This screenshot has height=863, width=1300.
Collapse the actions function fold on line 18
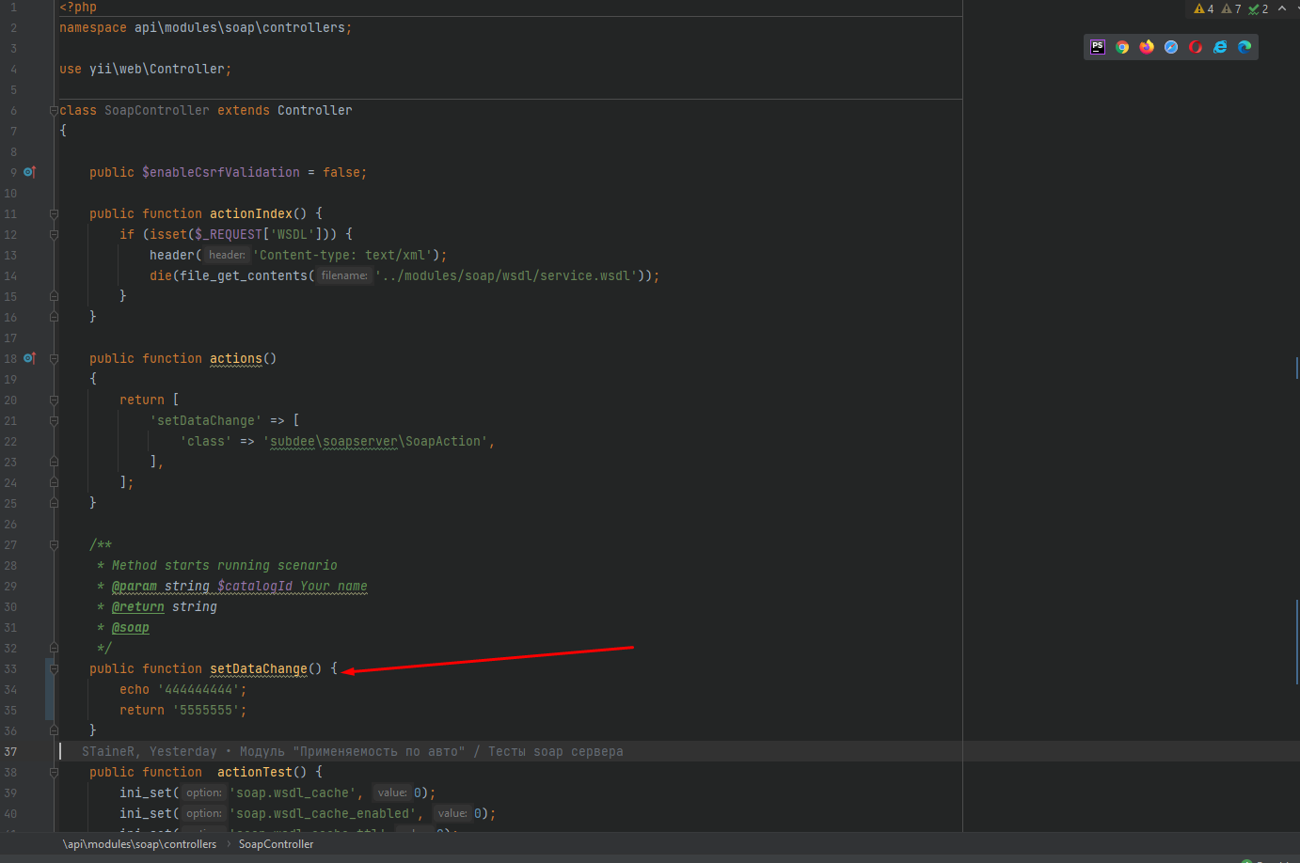tap(54, 358)
